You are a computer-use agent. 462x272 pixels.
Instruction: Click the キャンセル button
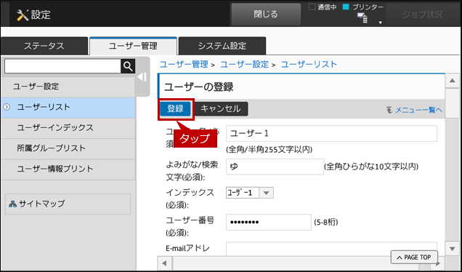tap(221, 109)
